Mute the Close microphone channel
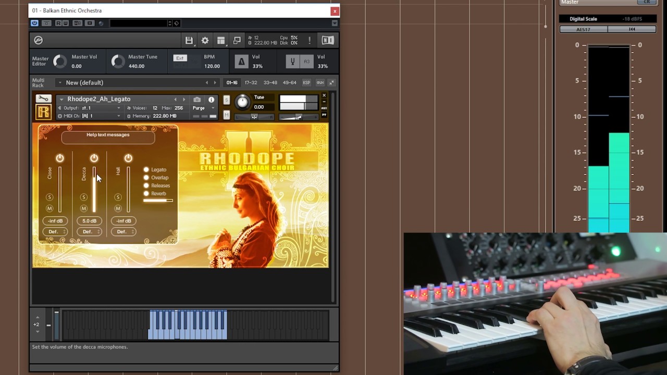667x375 pixels. [x=50, y=208]
